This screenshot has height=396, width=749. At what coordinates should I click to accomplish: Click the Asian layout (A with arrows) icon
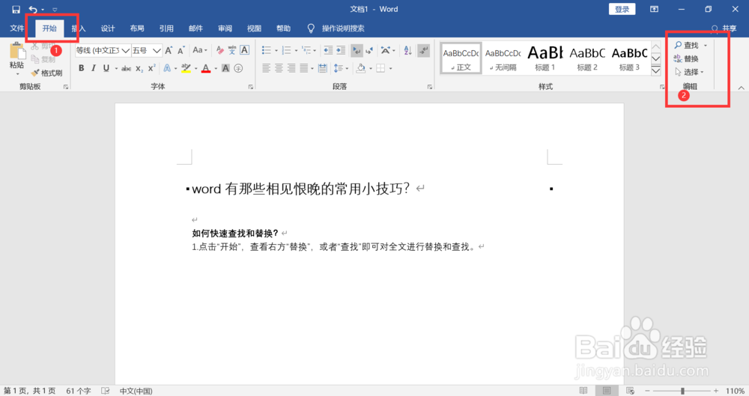tap(385, 50)
